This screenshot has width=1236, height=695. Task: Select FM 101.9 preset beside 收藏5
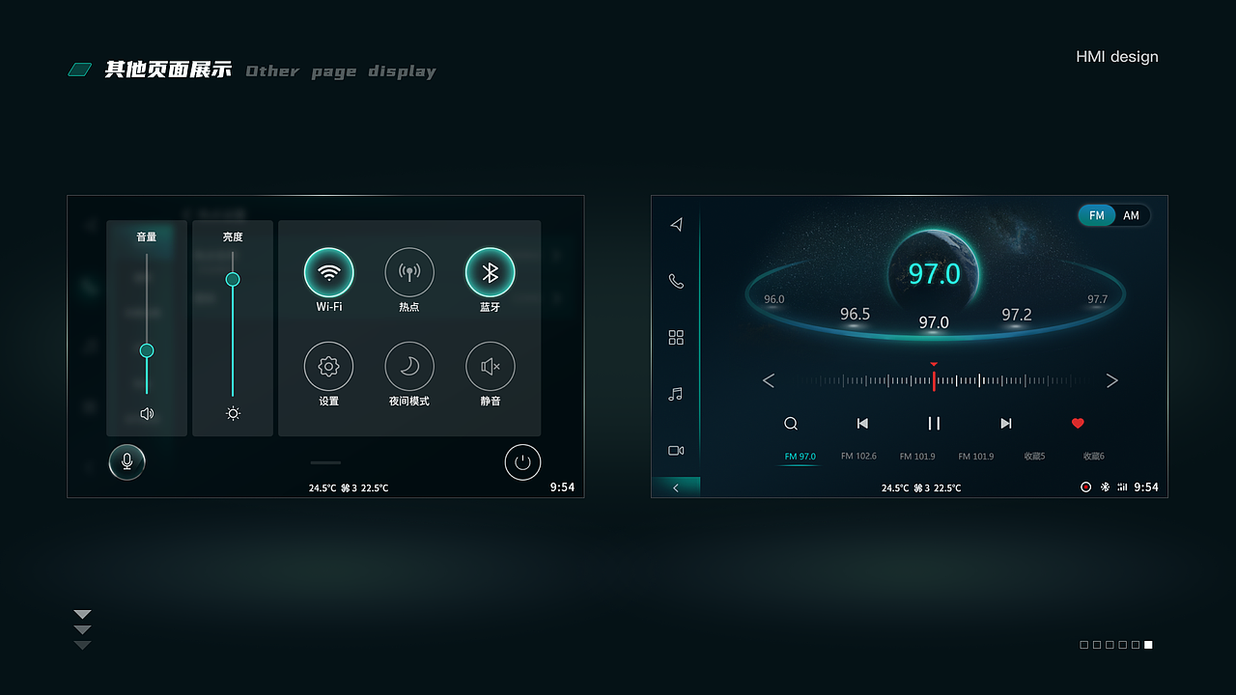click(x=976, y=457)
